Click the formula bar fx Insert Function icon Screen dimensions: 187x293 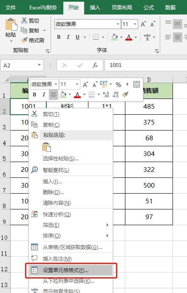coord(95,65)
